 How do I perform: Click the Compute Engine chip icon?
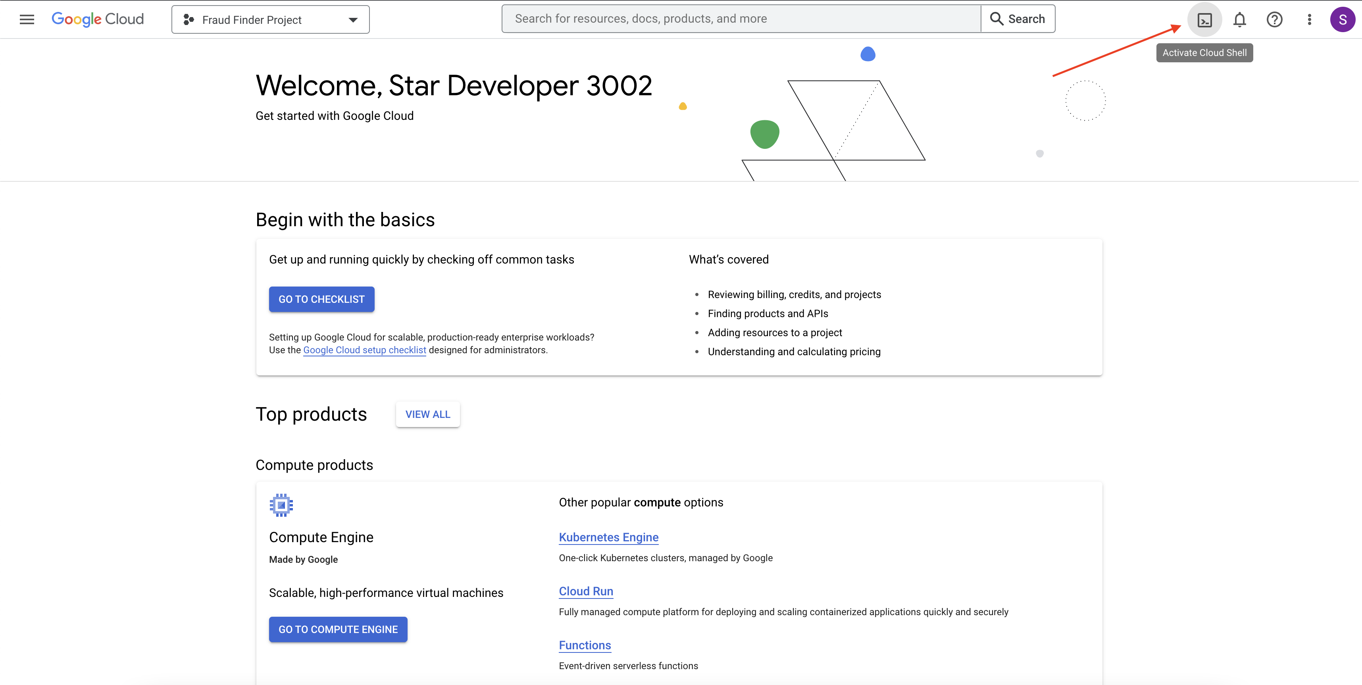[281, 505]
